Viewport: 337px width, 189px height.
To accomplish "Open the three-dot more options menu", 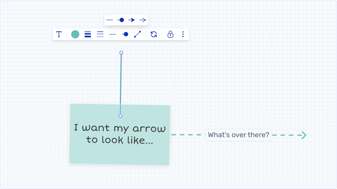I will tap(183, 34).
